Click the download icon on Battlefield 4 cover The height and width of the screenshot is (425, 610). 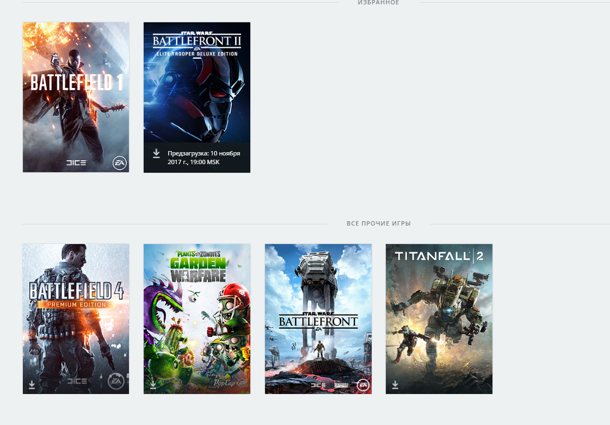[32, 385]
